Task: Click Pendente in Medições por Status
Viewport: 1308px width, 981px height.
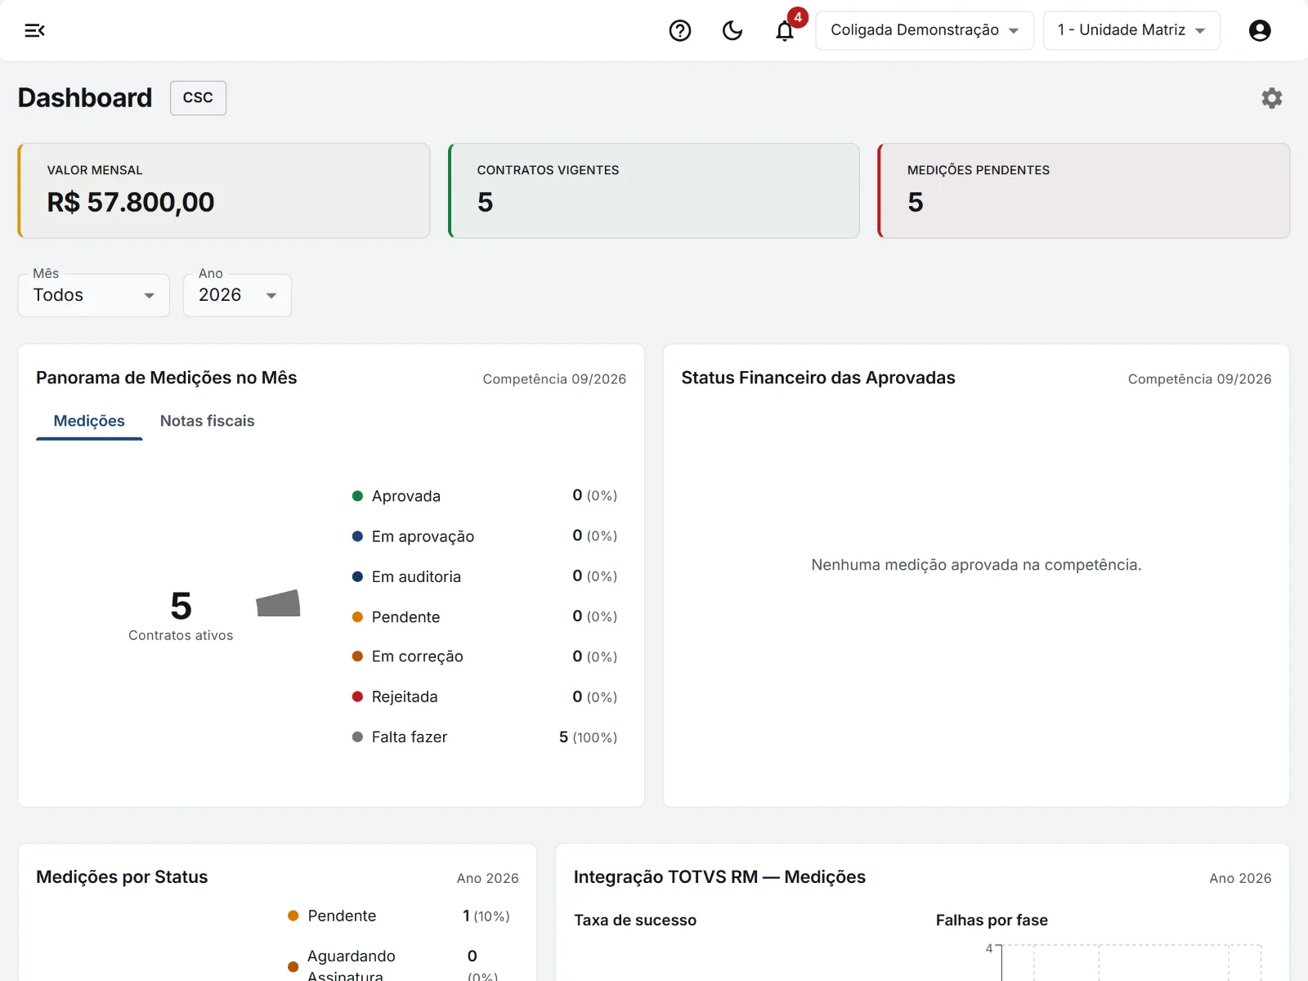Action: (x=399, y=916)
